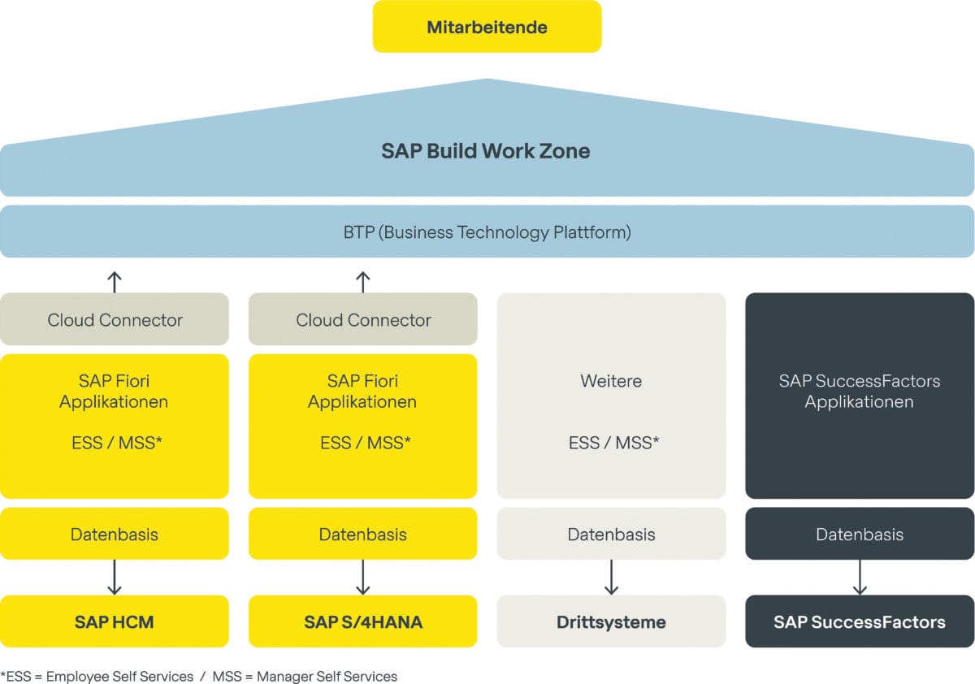Click the down arrow pointing to SAP S/4HANA
The height and width of the screenshot is (684, 975).
coord(363,578)
